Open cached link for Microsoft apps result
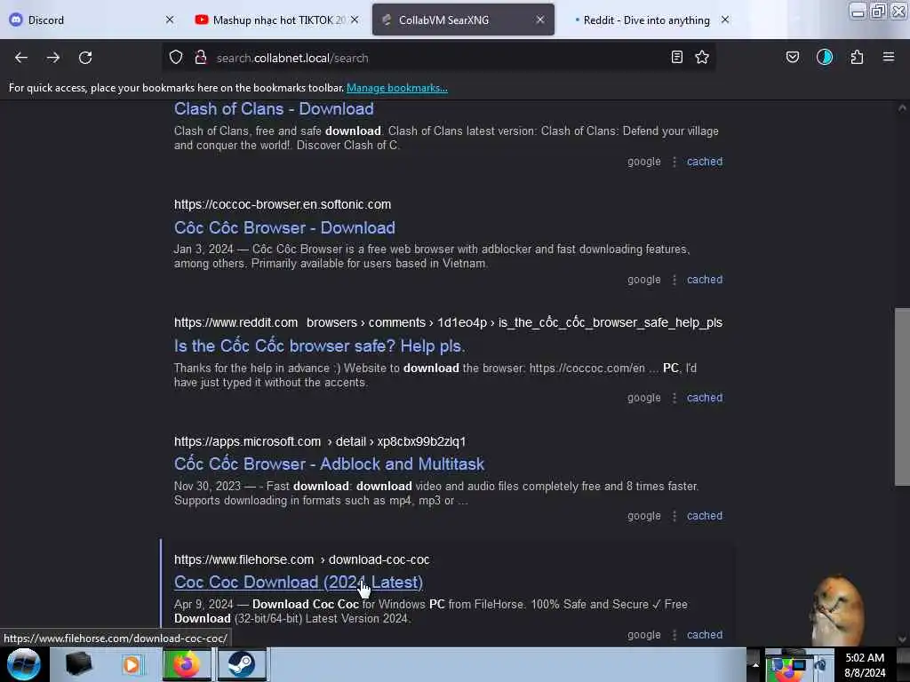The height and width of the screenshot is (682, 910). click(705, 516)
